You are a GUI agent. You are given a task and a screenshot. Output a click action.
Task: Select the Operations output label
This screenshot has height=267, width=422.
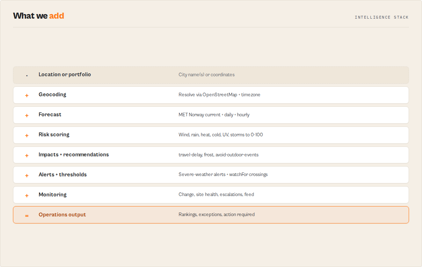pyautogui.click(x=62, y=215)
